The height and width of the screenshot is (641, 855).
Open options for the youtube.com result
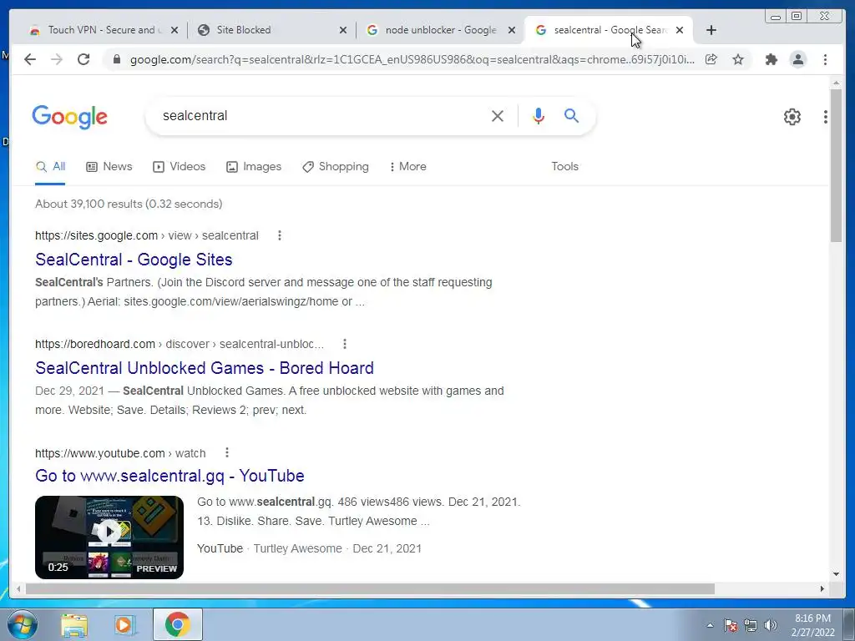click(227, 452)
